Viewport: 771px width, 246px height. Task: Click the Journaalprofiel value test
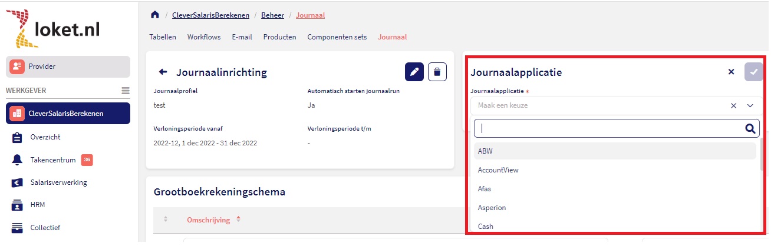coord(159,105)
